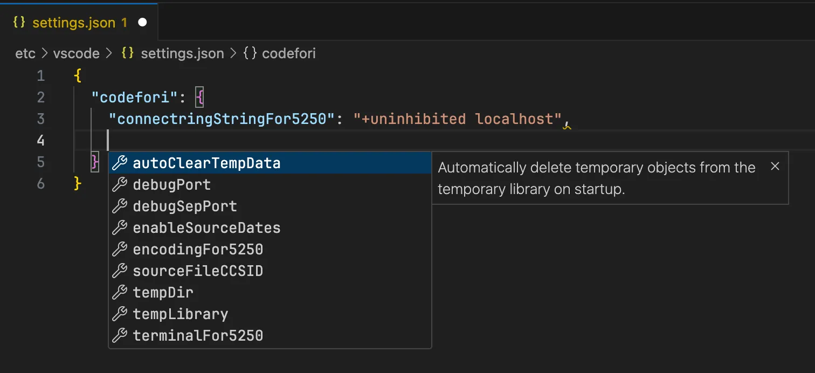Click the highlighted closing brace on line 5
Screen dimensions: 815x373
95,162
